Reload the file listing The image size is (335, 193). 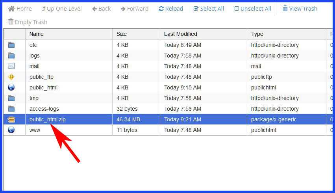pyautogui.click(x=171, y=9)
